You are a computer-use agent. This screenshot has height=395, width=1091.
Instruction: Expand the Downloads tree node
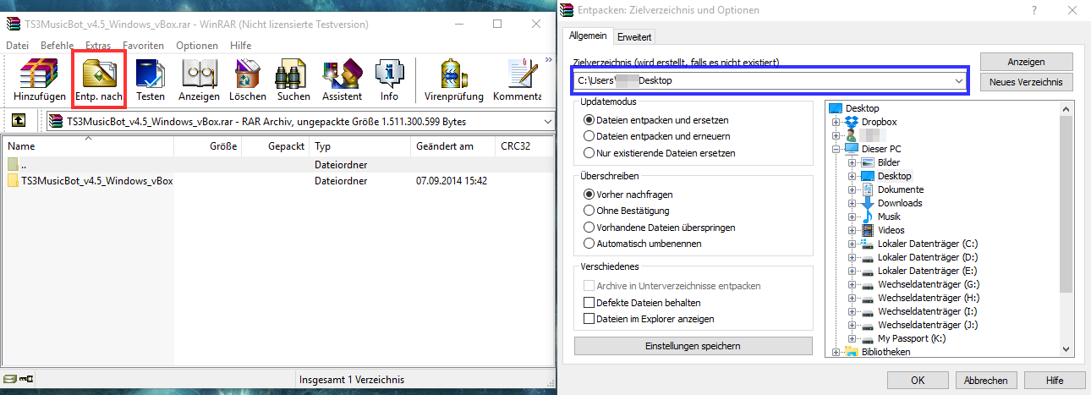point(853,203)
